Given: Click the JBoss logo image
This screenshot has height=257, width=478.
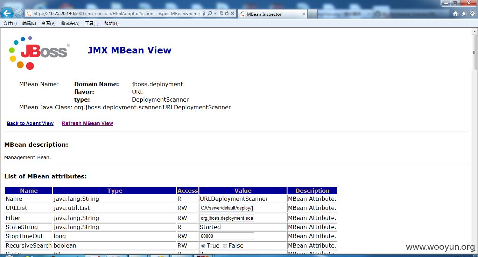Looking at the screenshot, I should 38,52.
